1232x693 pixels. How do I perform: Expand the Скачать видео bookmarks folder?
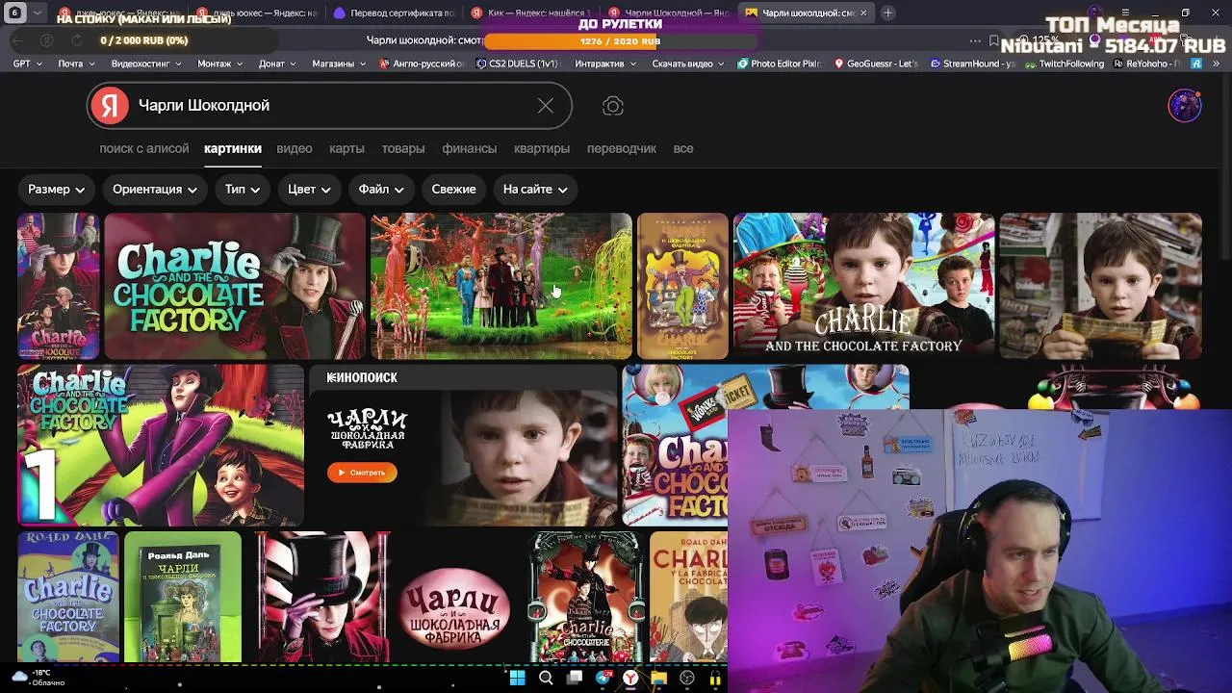pyautogui.click(x=688, y=64)
